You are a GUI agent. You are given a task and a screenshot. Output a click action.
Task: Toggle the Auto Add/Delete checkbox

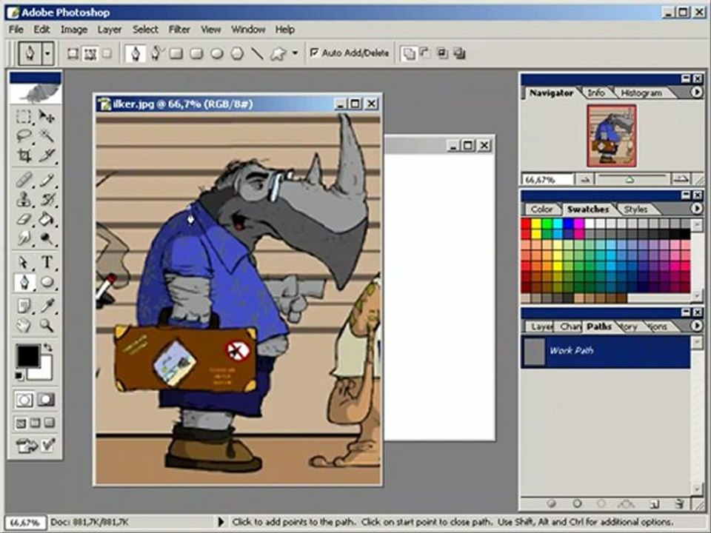314,53
